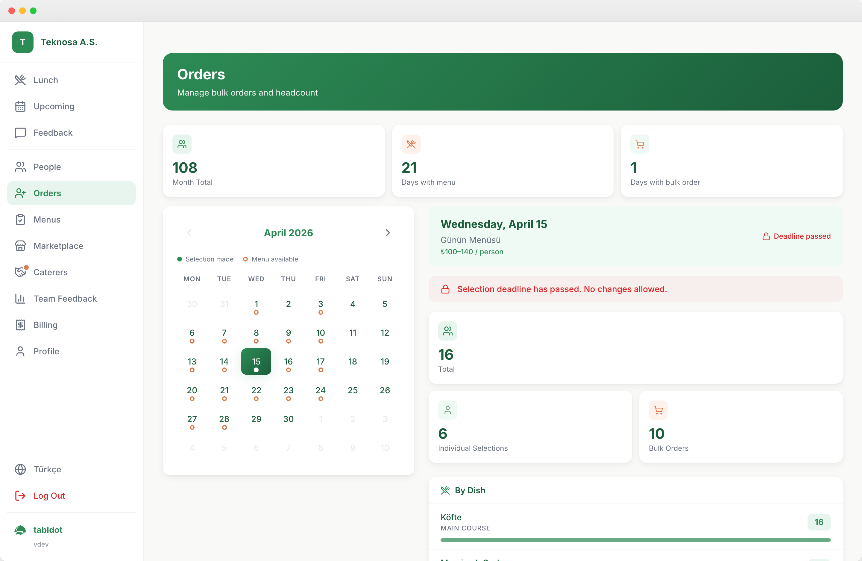Screen dimensions: 862x561
Task: Click the lock icon in the deadline warning banner
Action: (445, 289)
